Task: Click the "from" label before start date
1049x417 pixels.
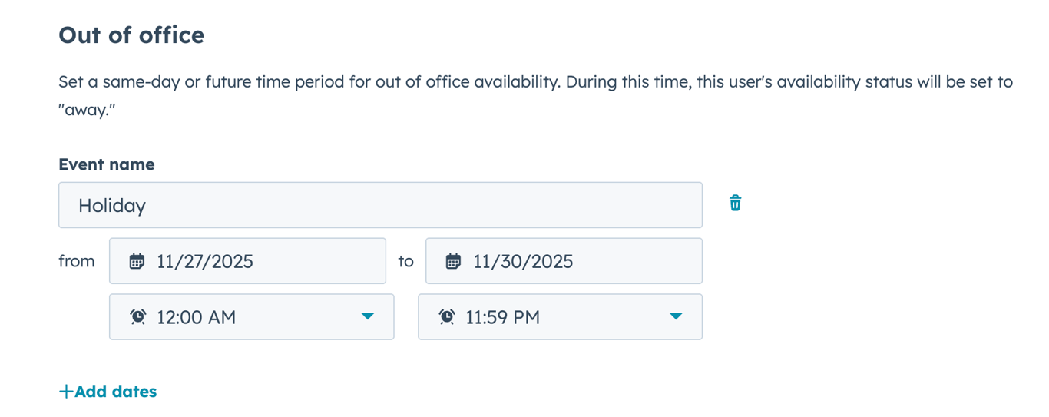Action: coord(77,261)
